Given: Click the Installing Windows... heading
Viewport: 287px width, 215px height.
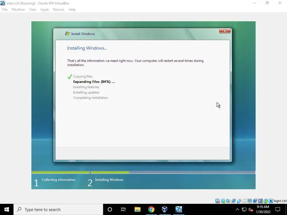Looking at the screenshot, I should pos(87,48).
